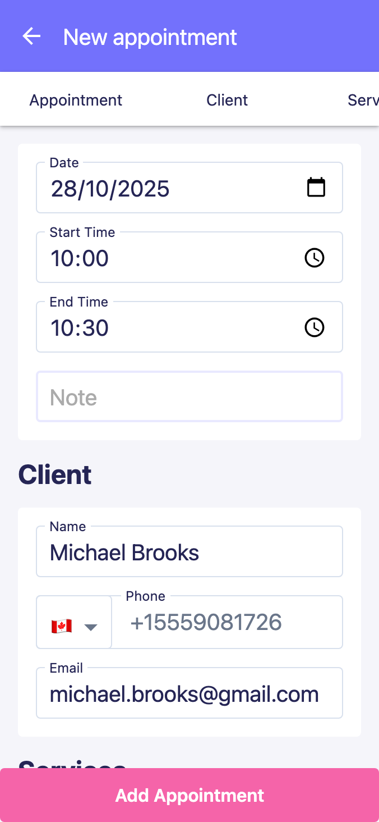Switch to the Client tab
Image resolution: width=379 pixels, height=822 pixels.
coord(227,100)
